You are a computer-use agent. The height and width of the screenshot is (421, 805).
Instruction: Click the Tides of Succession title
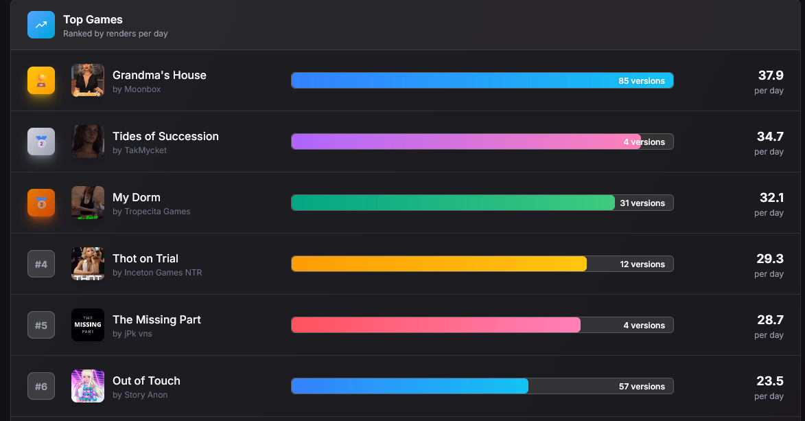click(165, 136)
